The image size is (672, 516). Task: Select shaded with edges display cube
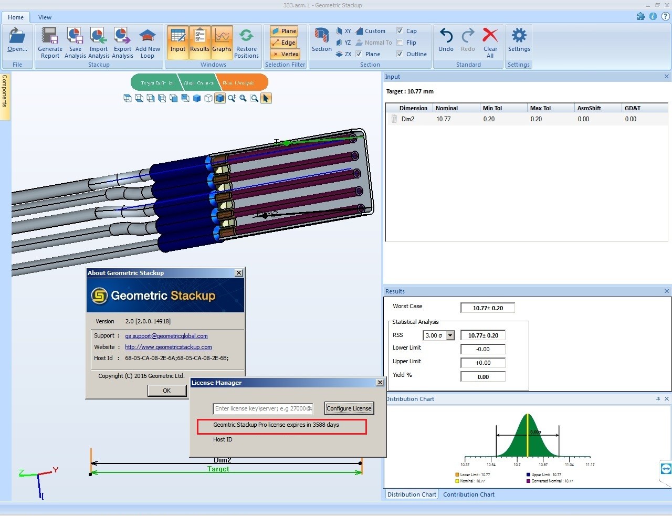click(220, 98)
